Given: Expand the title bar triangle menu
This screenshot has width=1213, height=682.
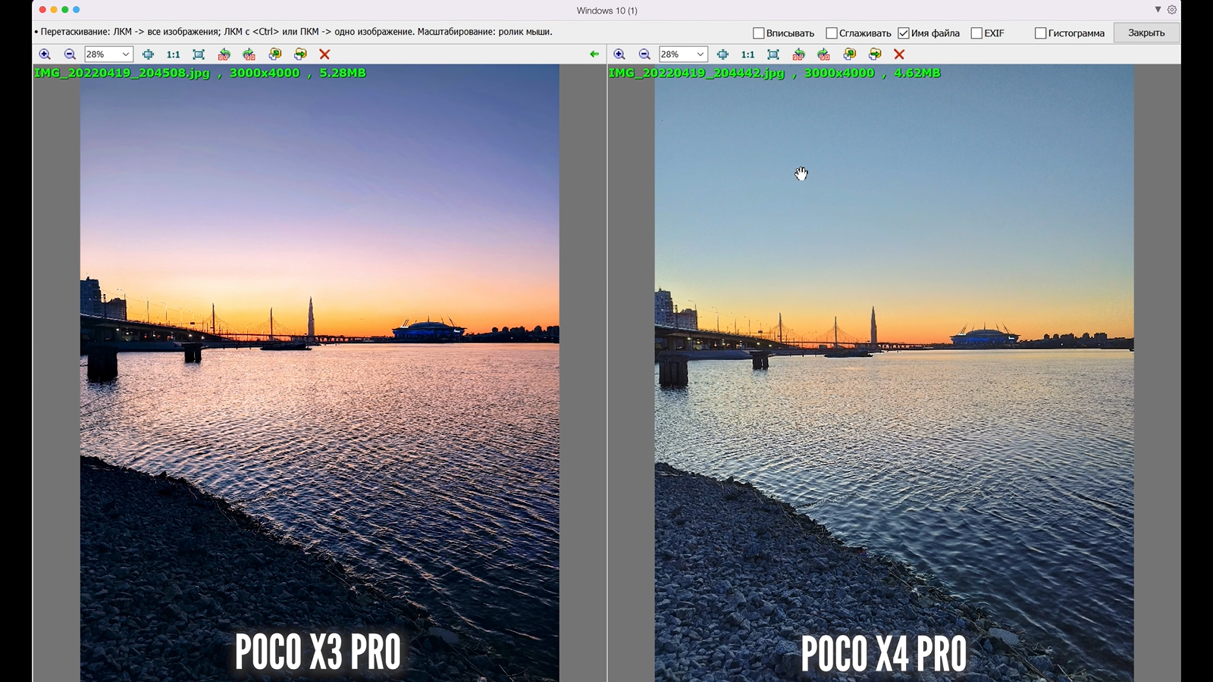Looking at the screenshot, I should [x=1158, y=10].
